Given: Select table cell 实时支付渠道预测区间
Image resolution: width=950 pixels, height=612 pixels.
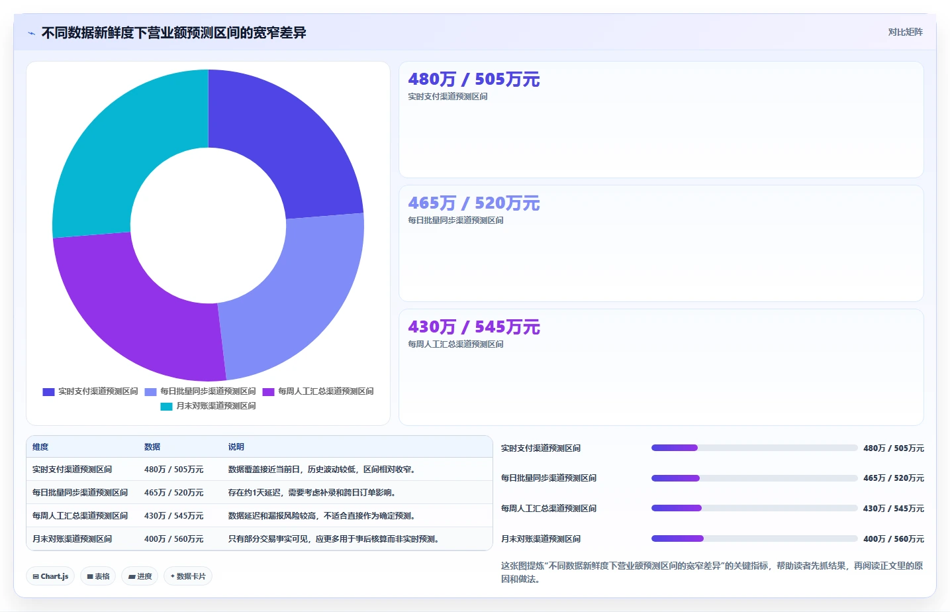Looking at the screenshot, I should [x=72, y=470].
